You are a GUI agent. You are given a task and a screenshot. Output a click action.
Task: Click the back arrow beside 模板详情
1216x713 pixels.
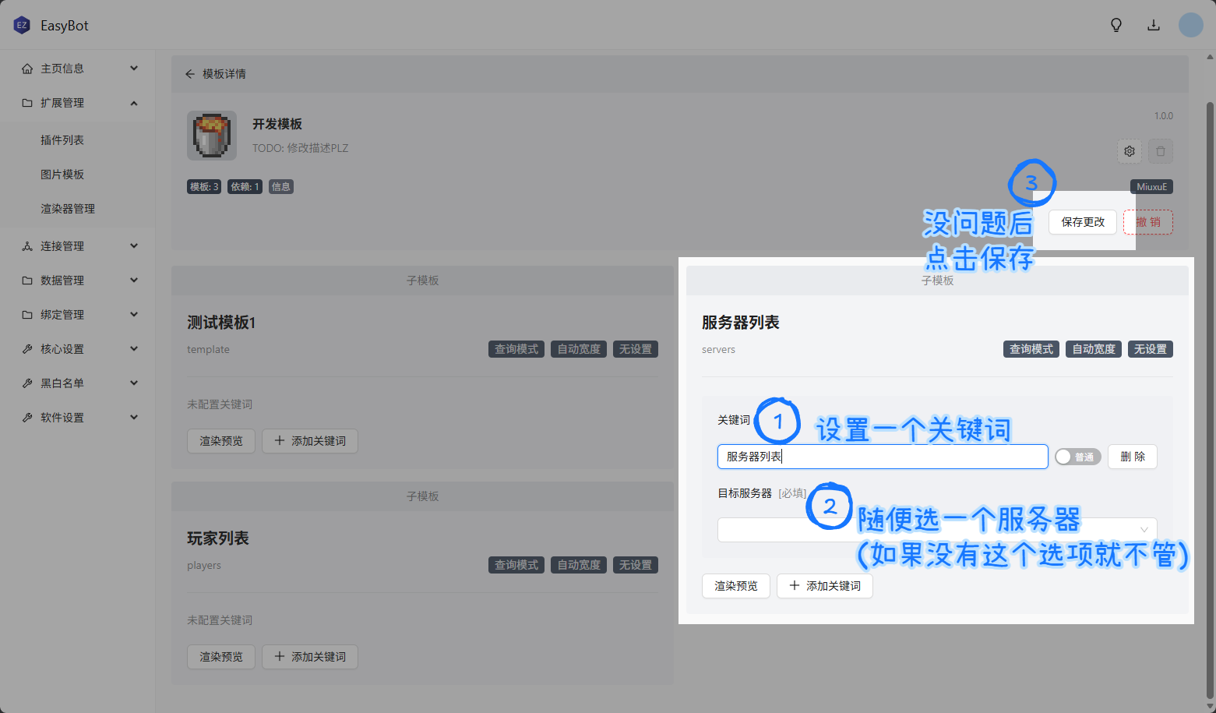point(190,74)
